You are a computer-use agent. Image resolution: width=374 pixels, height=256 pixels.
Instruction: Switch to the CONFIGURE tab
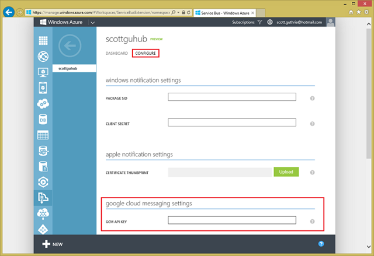click(x=146, y=53)
